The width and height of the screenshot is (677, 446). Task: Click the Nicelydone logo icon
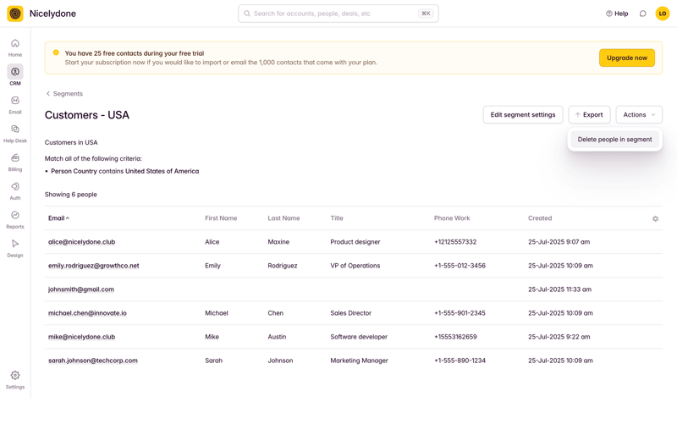coord(15,14)
